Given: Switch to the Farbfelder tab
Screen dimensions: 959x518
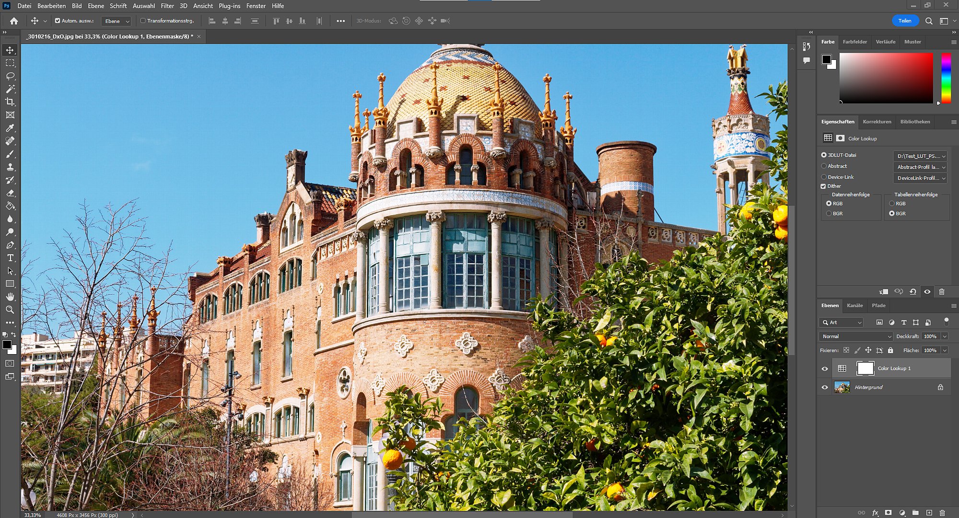Looking at the screenshot, I should click(x=854, y=42).
